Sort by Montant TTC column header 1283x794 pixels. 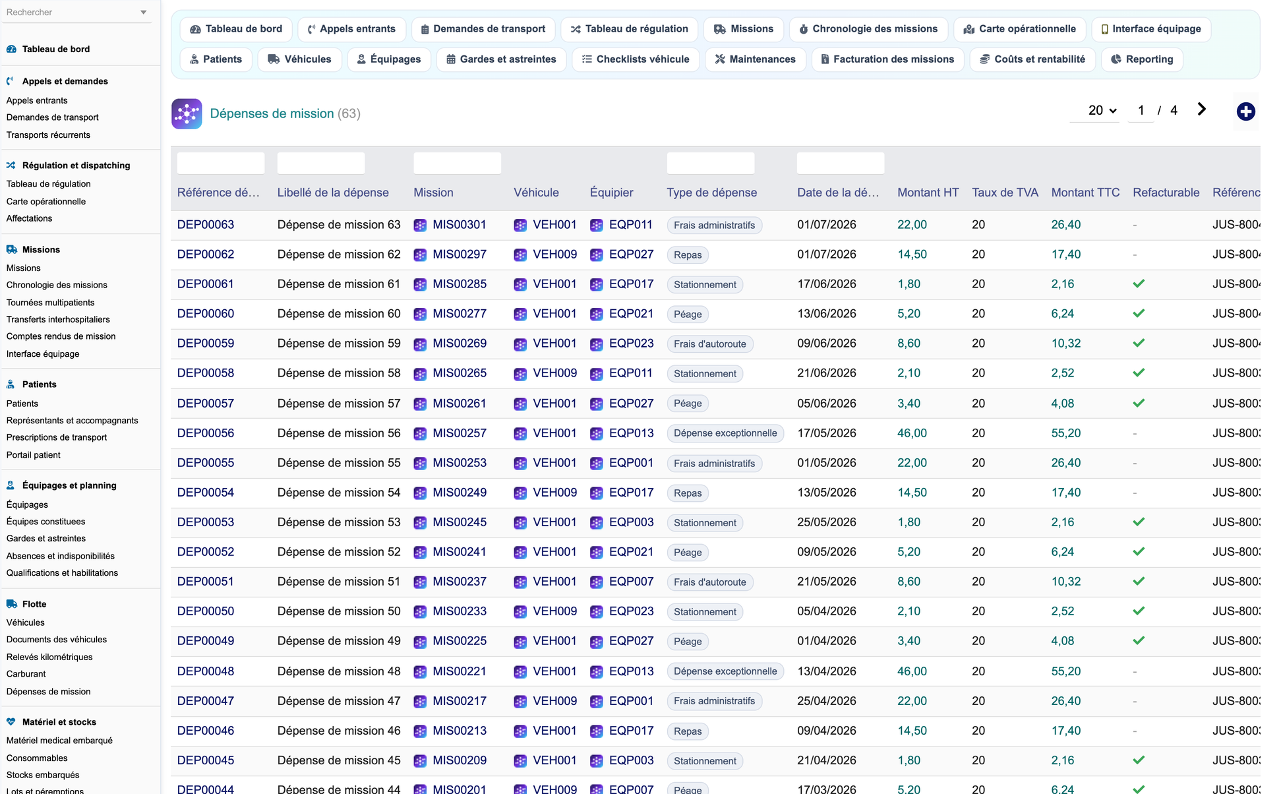(x=1085, y=193)
